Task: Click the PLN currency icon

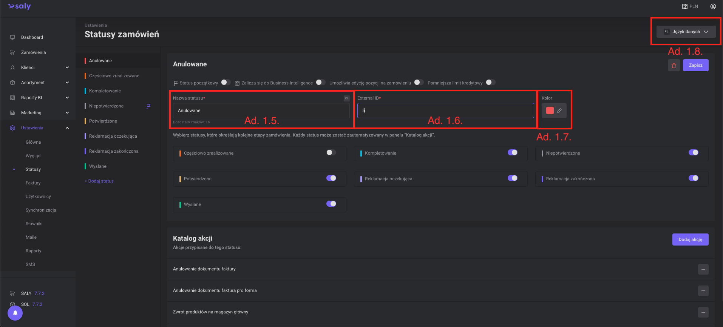Action: click(x=684, y=6)
